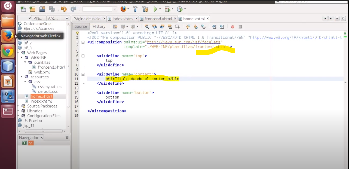
Task: Switch to the frontend.xhtml editor tab
Action: point(158,19)
